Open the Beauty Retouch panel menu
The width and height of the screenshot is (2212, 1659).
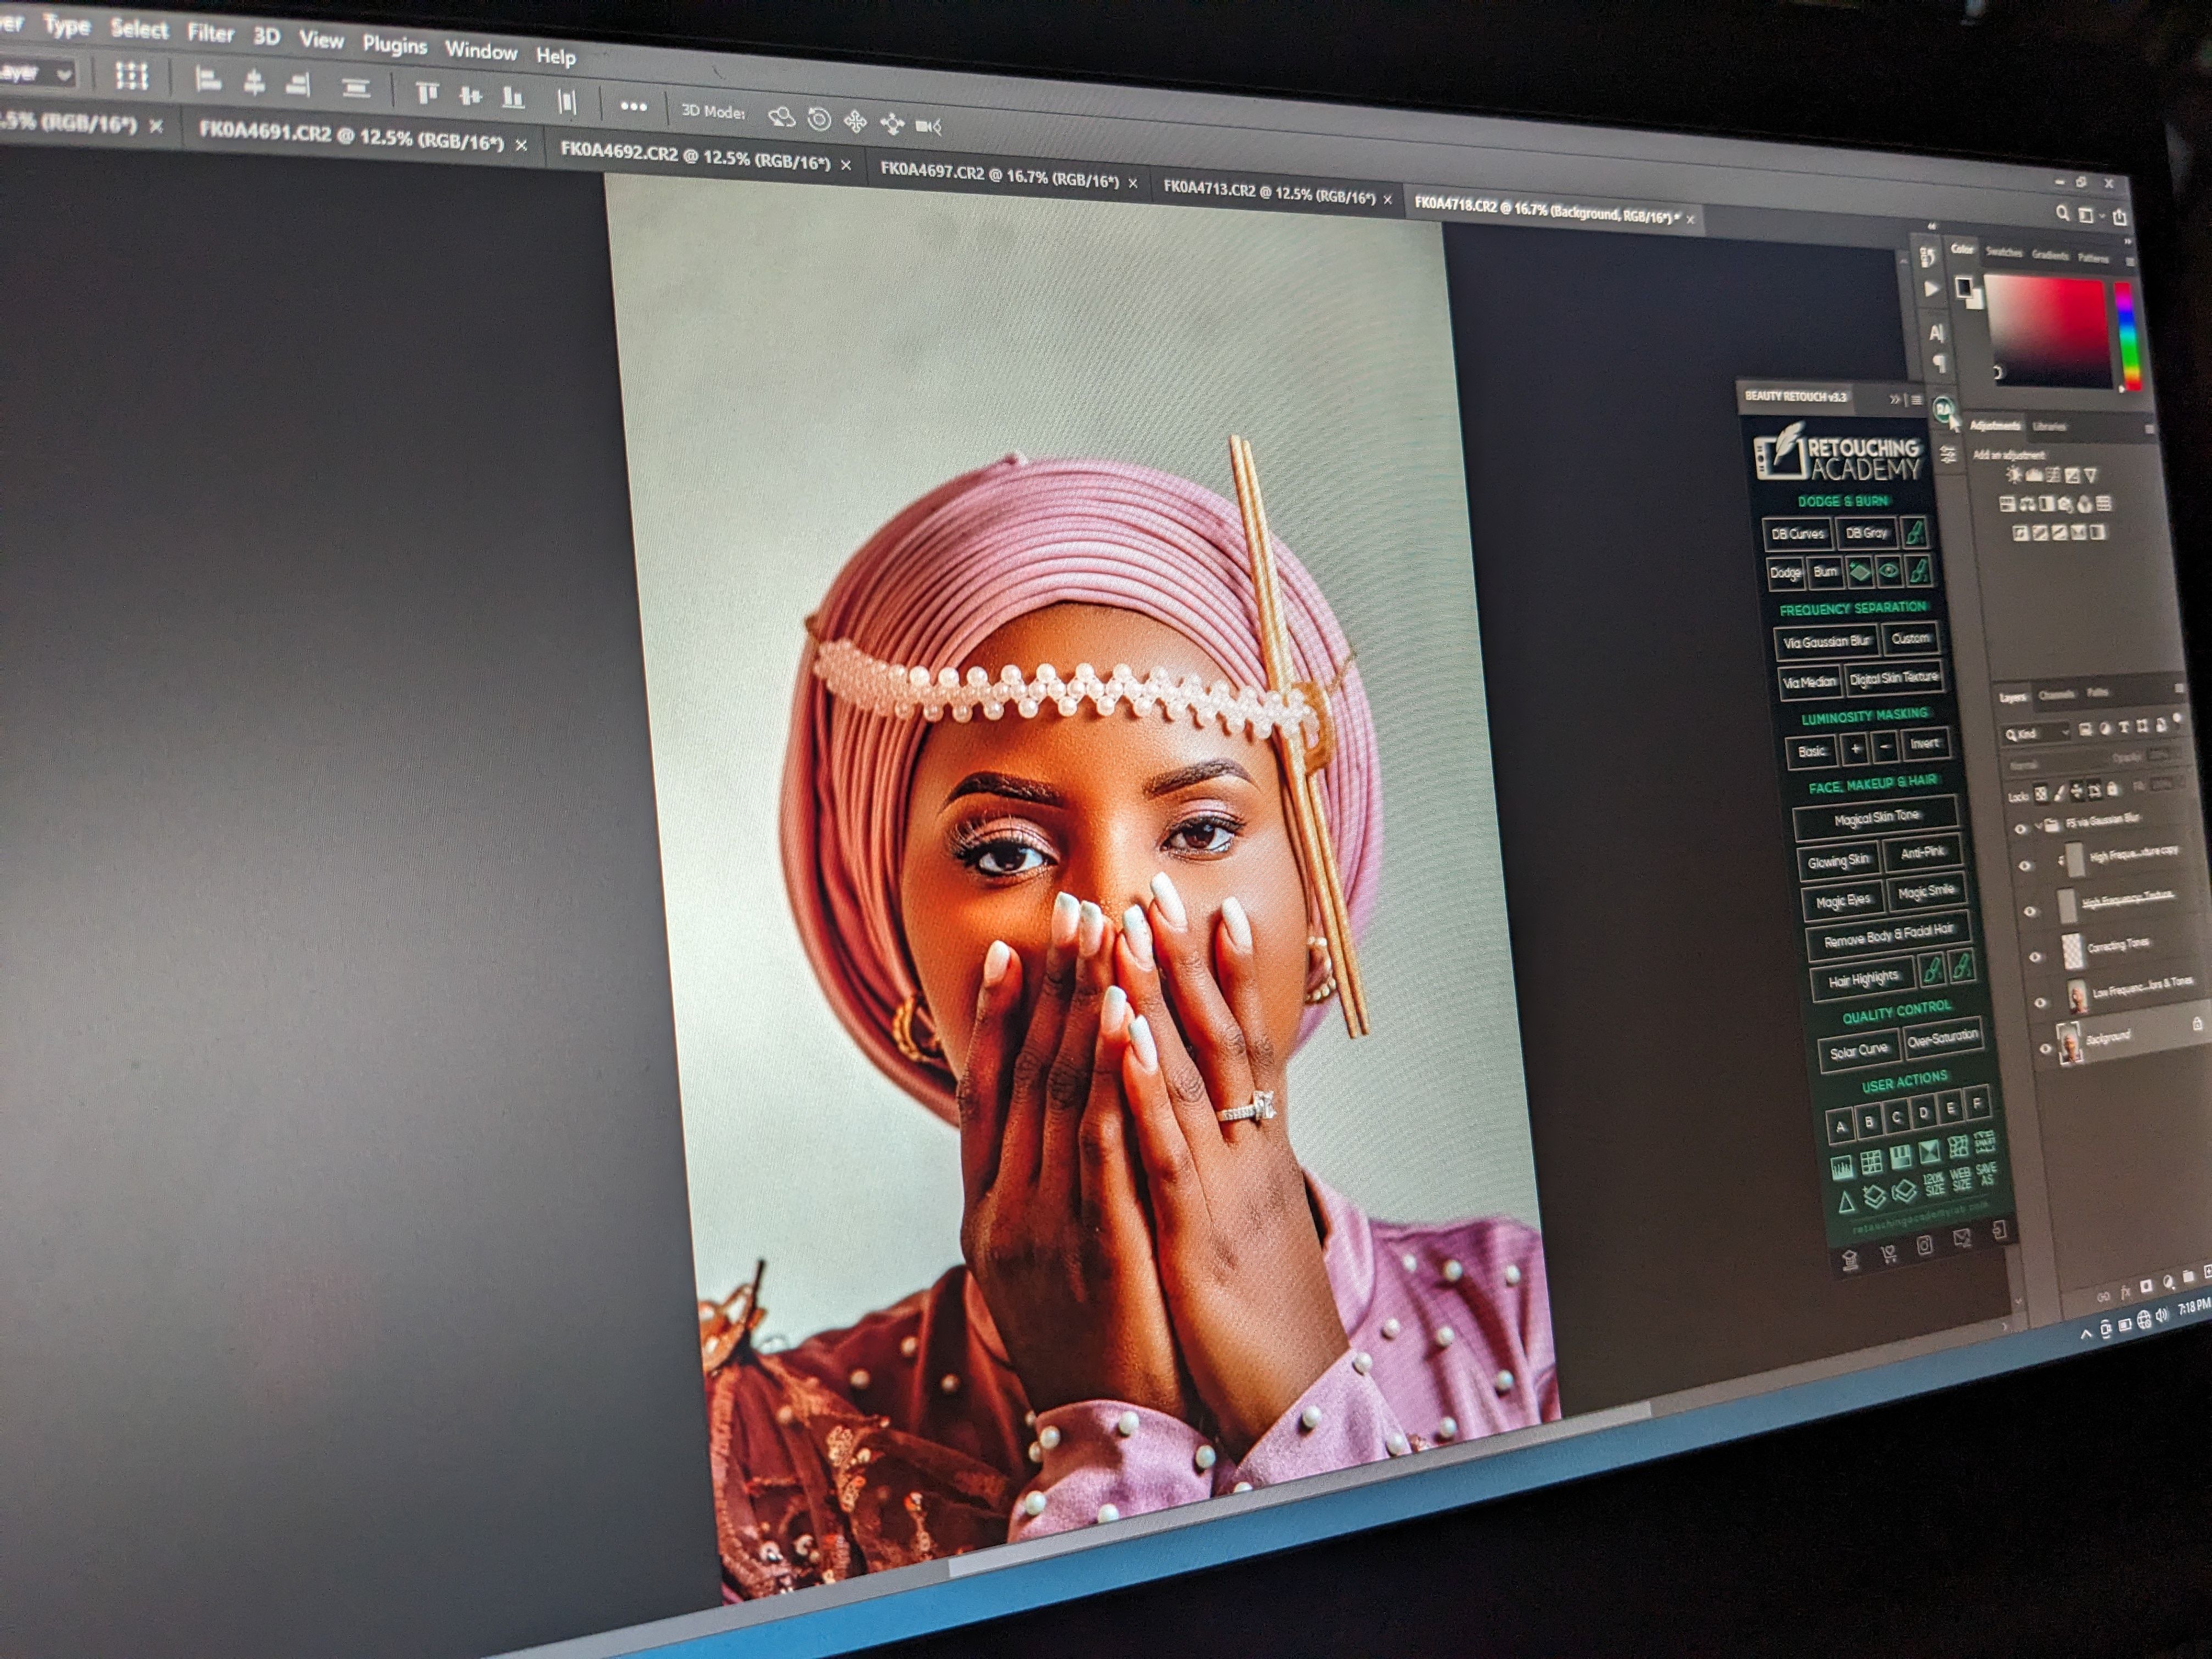(x=1916, y=400)
